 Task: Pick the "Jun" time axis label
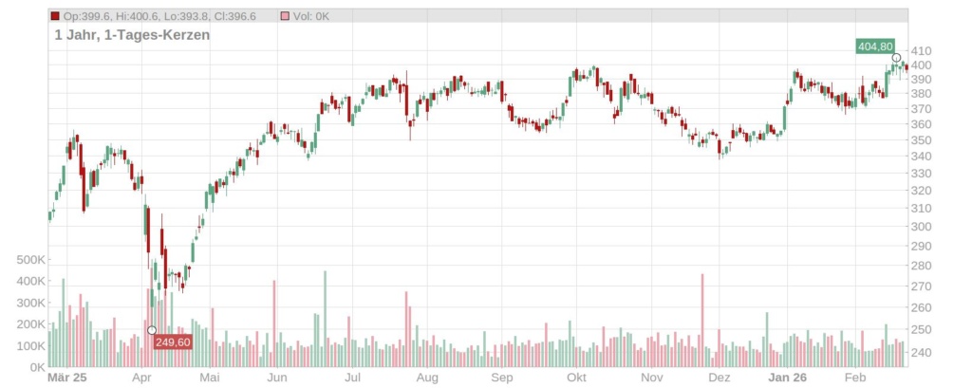click(x=276, y=378)
